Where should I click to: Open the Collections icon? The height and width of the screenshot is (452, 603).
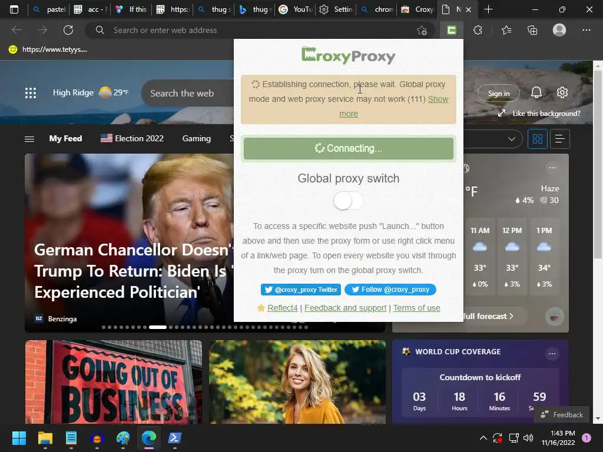532,30
